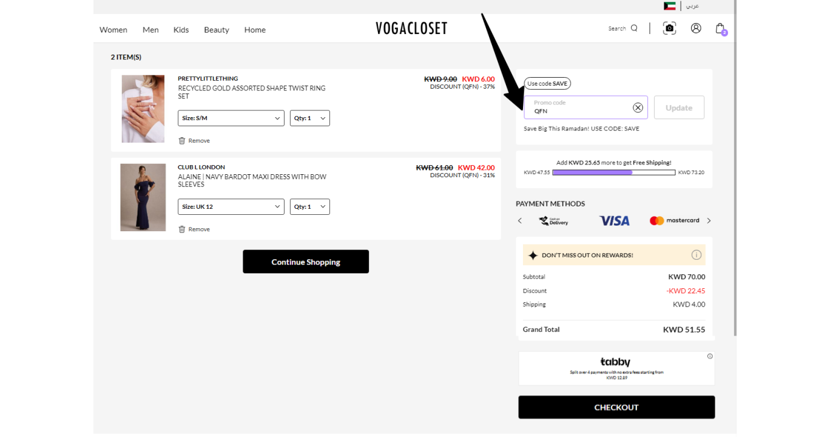
Task: Remove the ring set item
Action: tap(194, 140)
